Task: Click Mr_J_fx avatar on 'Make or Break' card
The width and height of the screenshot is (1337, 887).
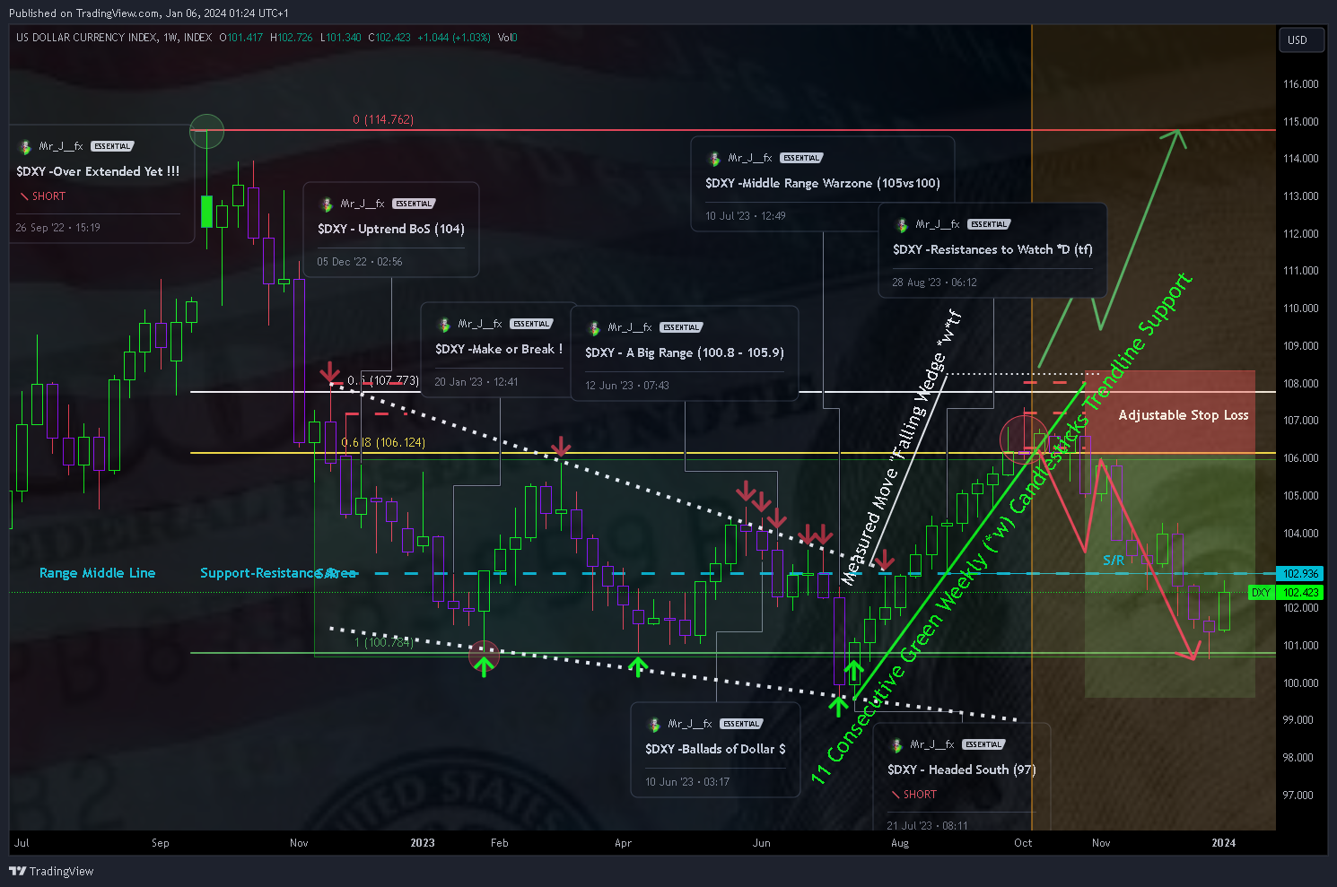Action: point(443,324)
